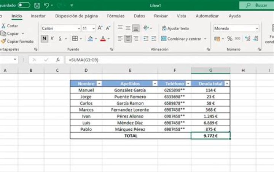Click the text orientation icon
The width and height of the screenshot is (274, 172).
146,28
